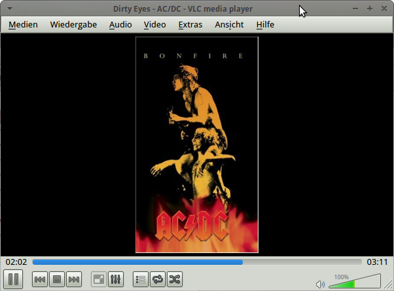394x291 pixels.
Task: Click the Bonfire album cover art
Action: coord(197,145)
